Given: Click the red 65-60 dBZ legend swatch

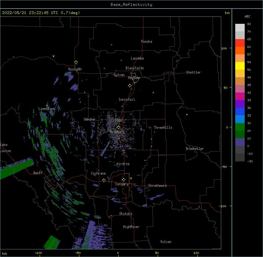Looking at the screenshot, I should click(x=240, y=43).
